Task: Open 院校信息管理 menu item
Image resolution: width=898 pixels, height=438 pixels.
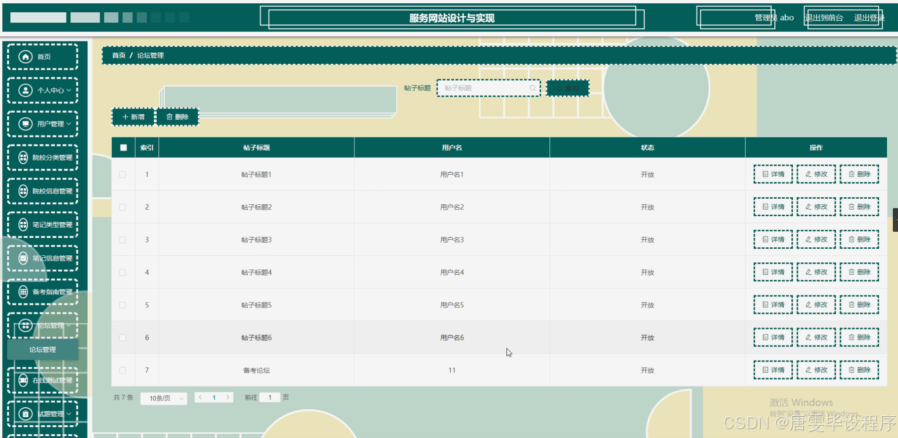Action: pos(42,191)
